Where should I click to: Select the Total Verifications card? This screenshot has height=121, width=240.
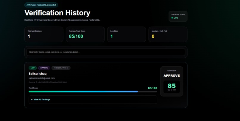[44, 34]
